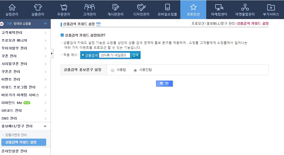This screenshot has height=155, width=284.
Task: Click the 모바일쇼핑몰 phone icon
Action: tap(167, 7)
